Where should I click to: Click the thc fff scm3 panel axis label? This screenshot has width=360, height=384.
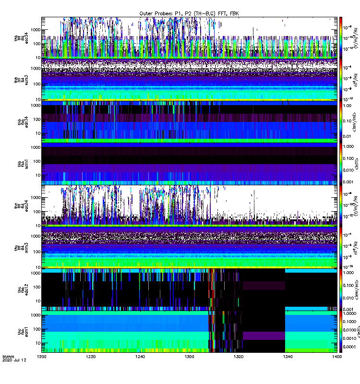(21, 248)
